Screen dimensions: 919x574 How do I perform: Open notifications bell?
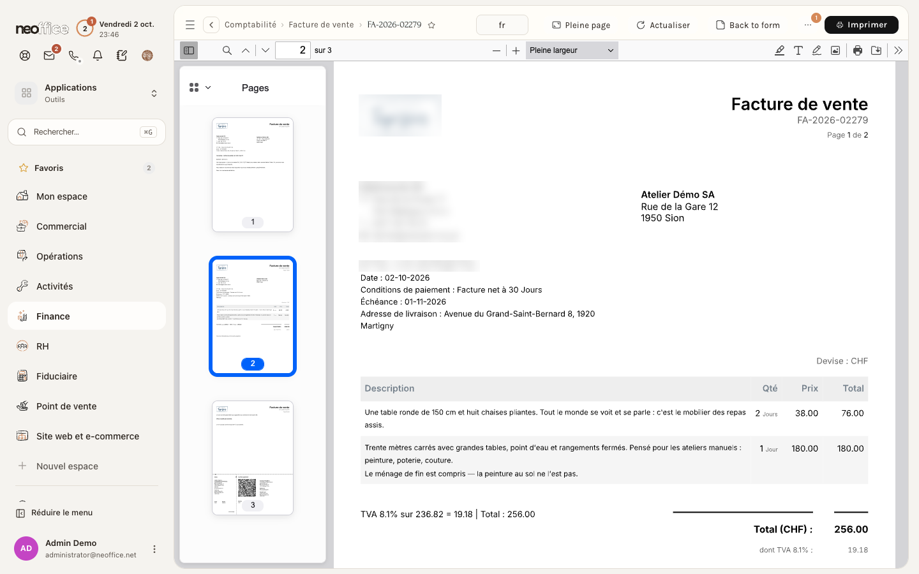click(98, 55)
